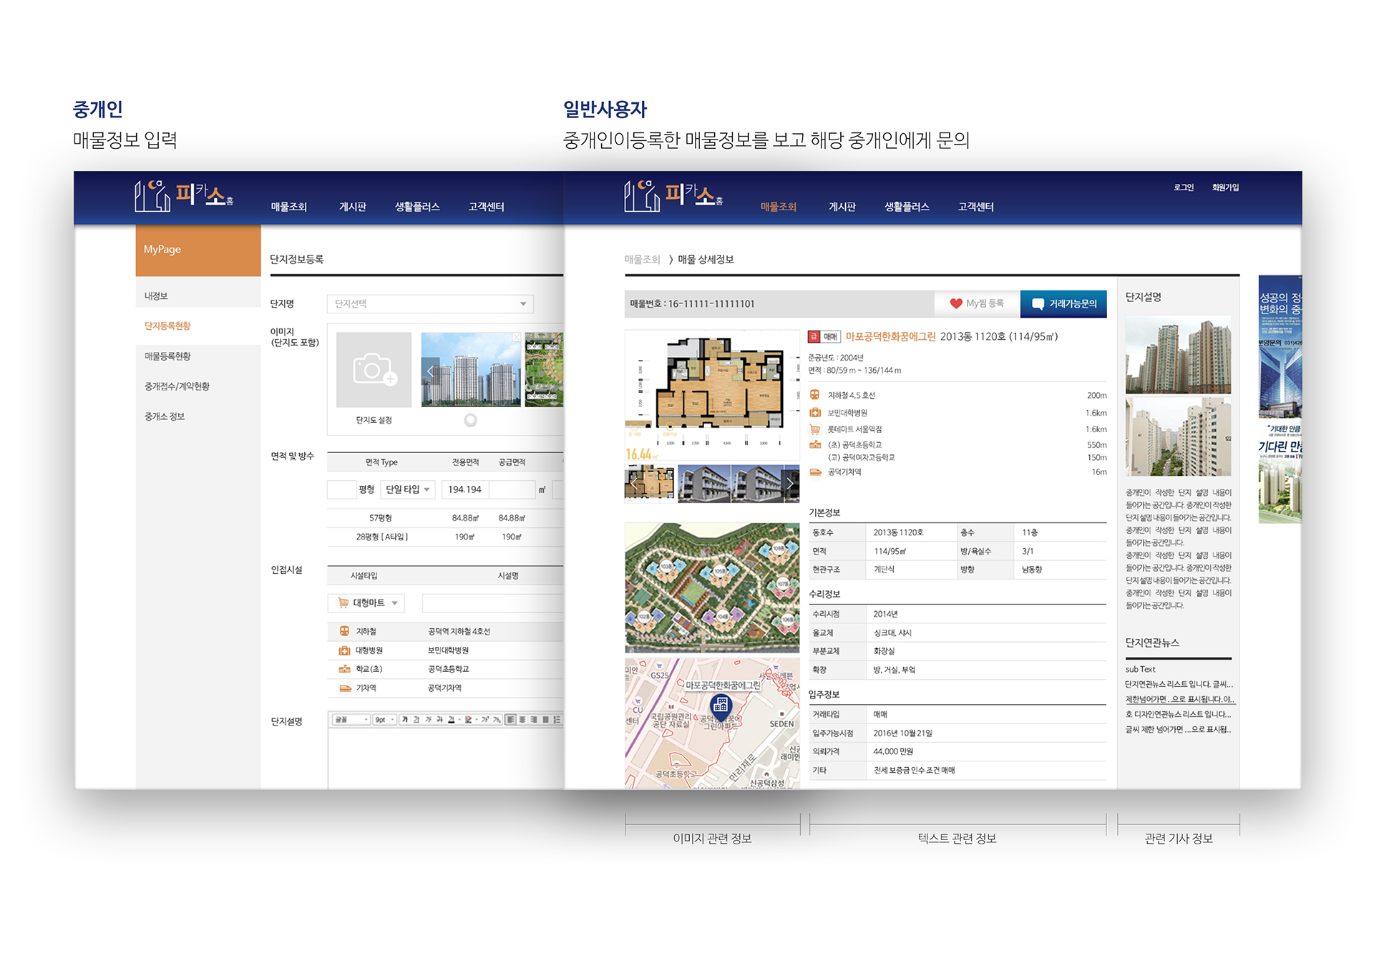Click the heart My찜 등록 icon
Screen dimensions: 1374x971
(956, 303)
